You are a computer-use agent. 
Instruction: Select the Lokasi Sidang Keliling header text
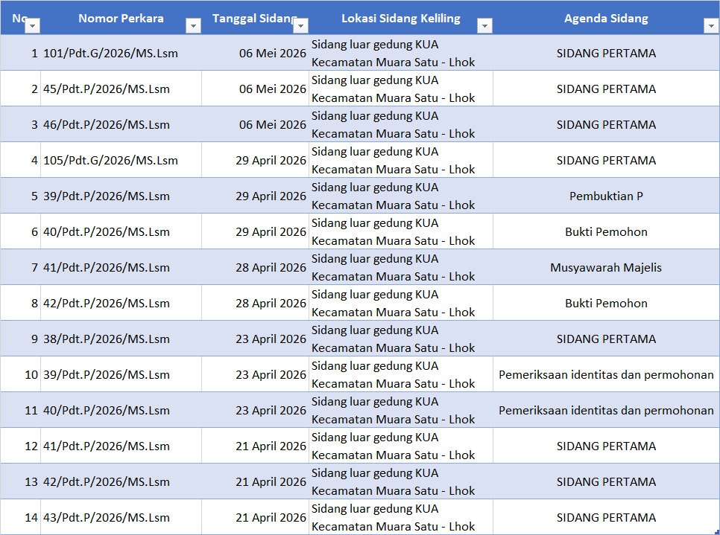[x=400, y=18]
